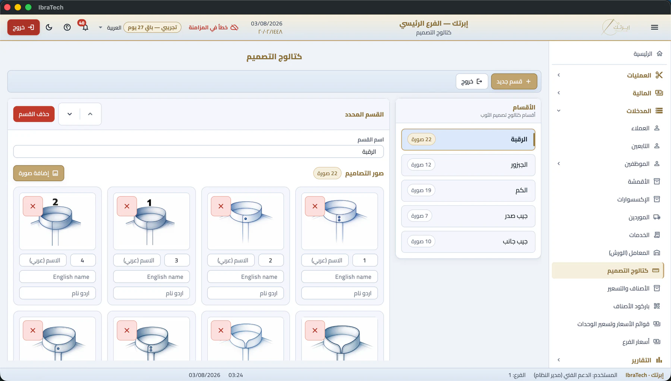
Task: Open the العربية language dropdown
Action: click(x=110, y=27)
